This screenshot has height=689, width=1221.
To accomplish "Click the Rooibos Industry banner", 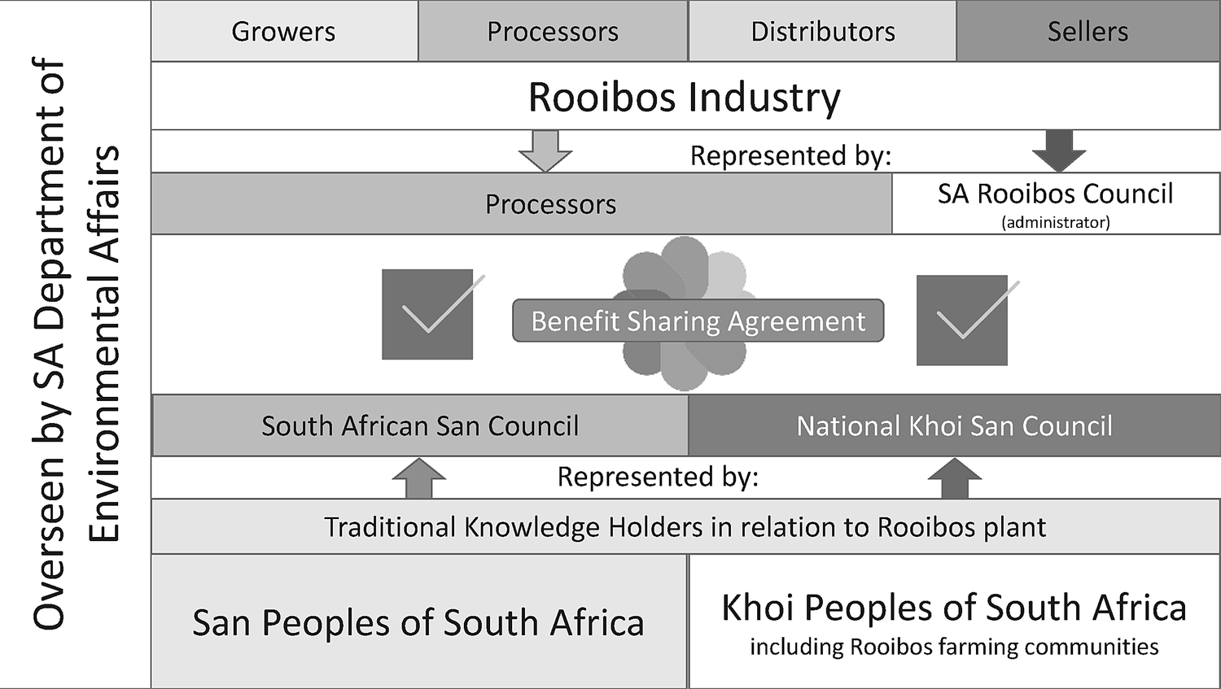I will (685, 97).
